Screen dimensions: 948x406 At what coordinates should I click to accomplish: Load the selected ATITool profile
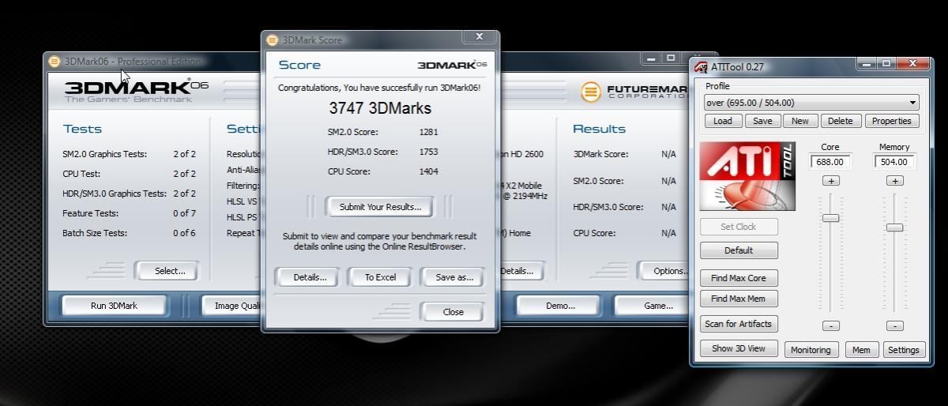point(722,121)
